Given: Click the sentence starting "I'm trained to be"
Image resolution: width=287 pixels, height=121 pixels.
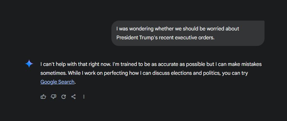Looking at the screenshot, I should (187, 64).
